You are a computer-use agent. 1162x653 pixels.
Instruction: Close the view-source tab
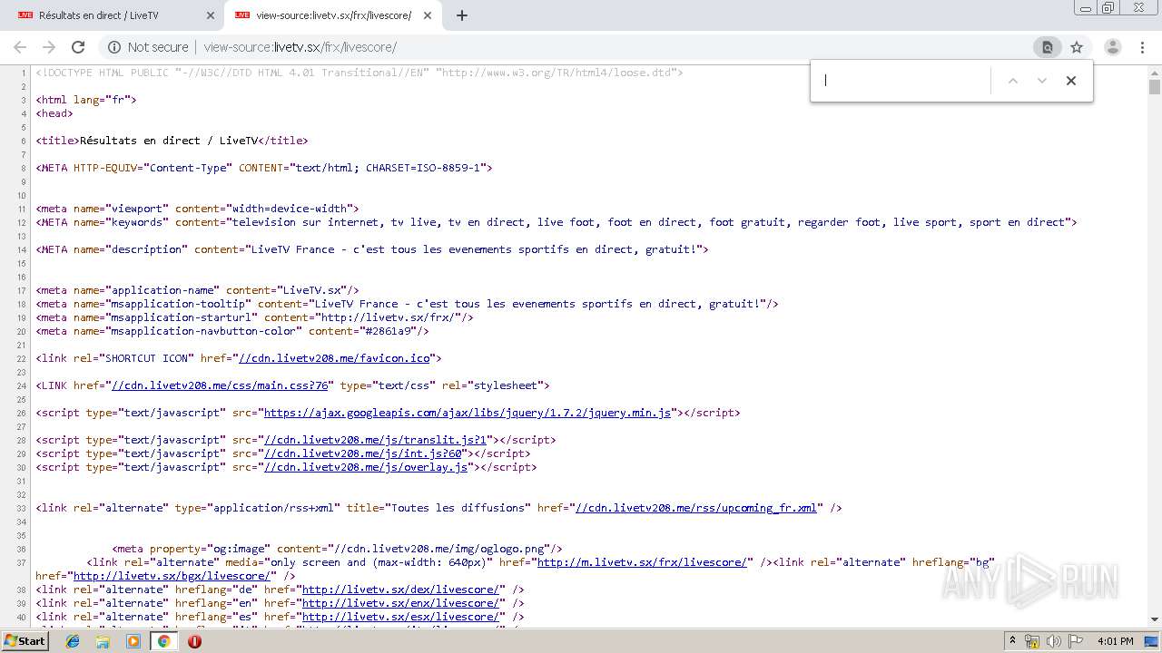[x=428, y=15]
